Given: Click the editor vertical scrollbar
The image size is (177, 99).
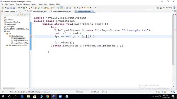Looking at the screenshot, I should point(173,40).
